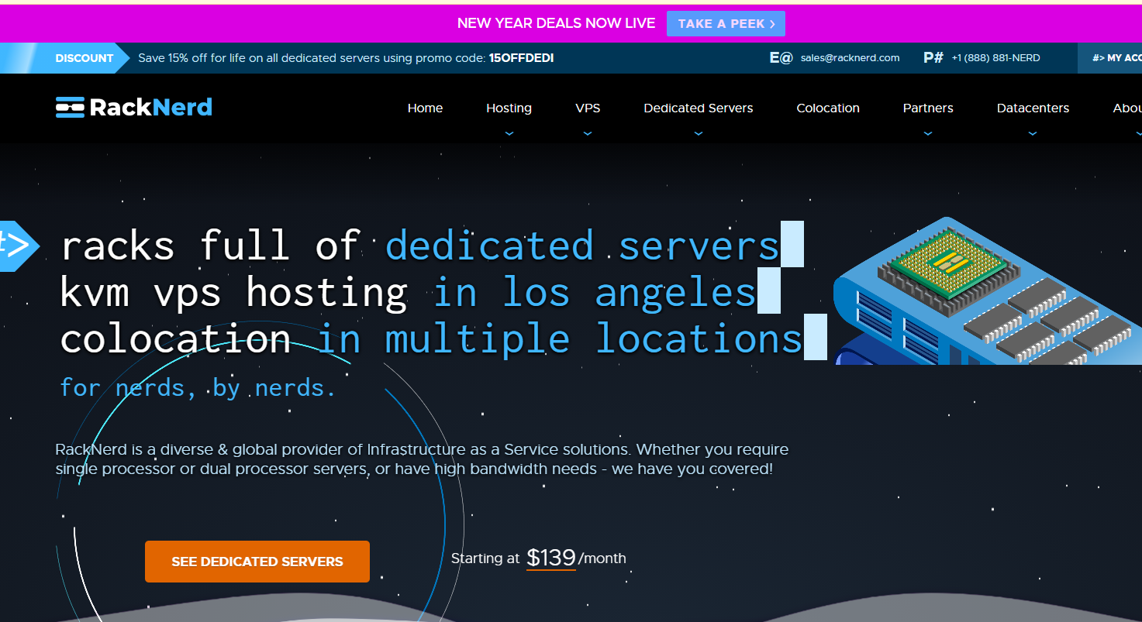
Task: Open the Dedicated Servers menu
Action: (699, 108)
